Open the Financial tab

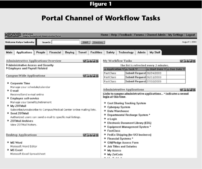(x=55, y=52)
